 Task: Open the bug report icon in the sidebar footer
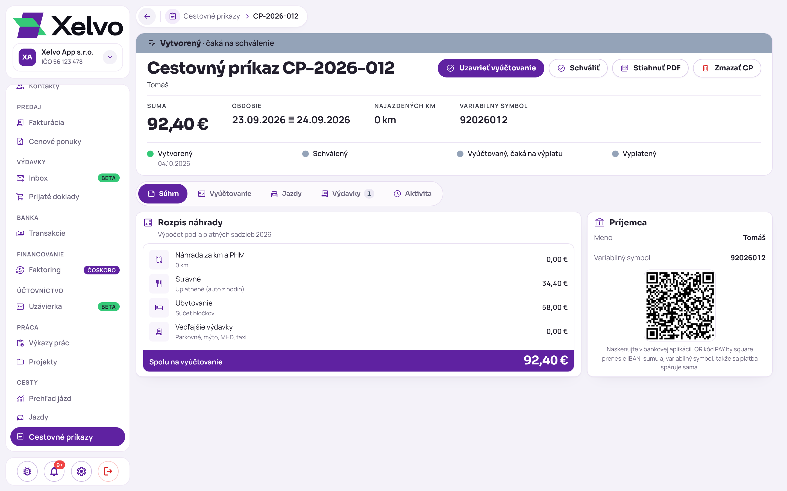(27, 471)
